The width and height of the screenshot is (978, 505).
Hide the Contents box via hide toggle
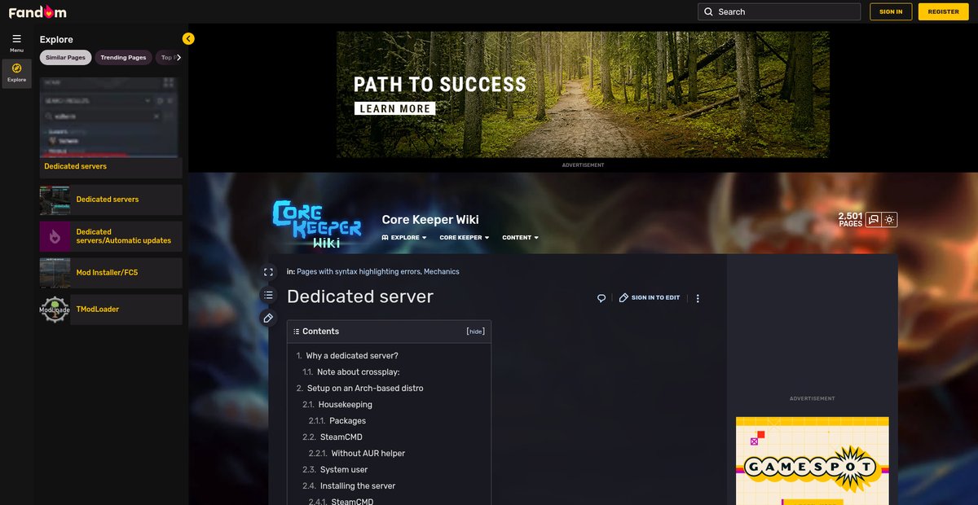point(476,332)
